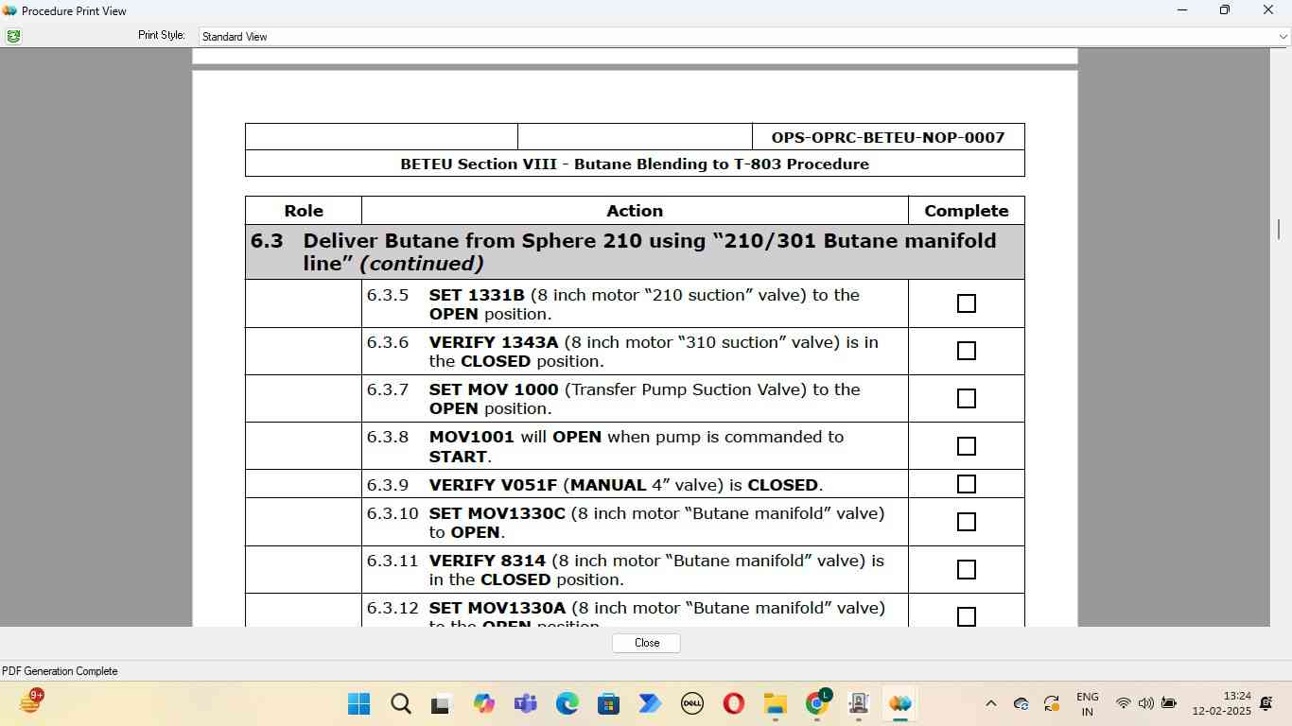Click the VERIFY 8314 step text
Screen dimensions: 1292x726
(x=656, y=570)
